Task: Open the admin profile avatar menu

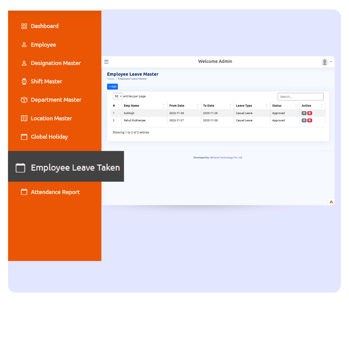Action: click(325, 62)
